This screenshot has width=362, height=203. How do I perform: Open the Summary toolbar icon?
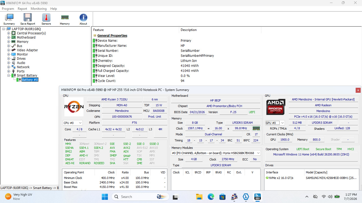9,19
